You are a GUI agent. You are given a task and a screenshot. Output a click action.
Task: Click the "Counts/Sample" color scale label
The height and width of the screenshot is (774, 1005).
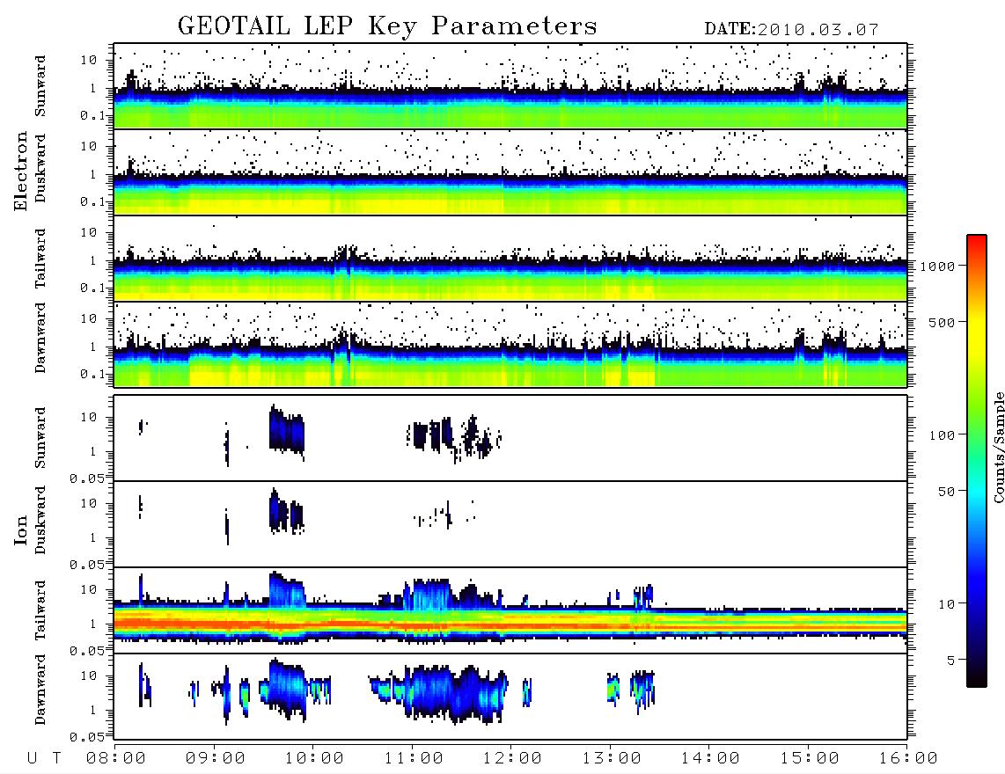998,447
